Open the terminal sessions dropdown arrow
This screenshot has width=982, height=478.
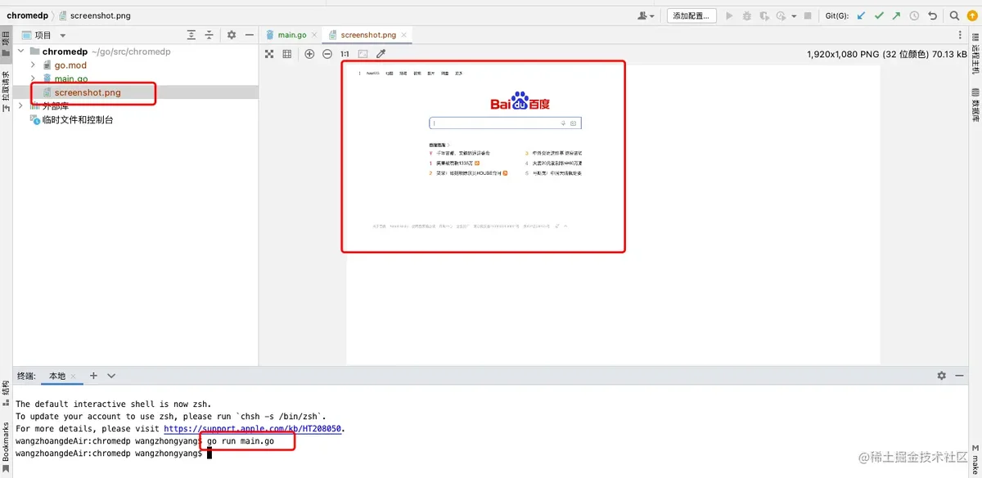click(x=111, y=376)
